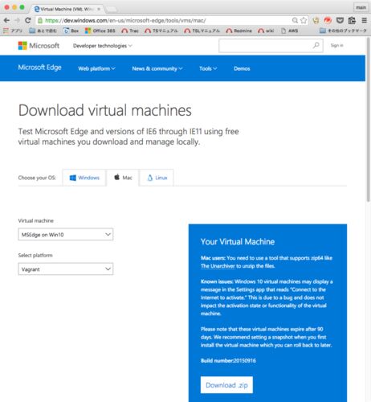
Task: Open the other bookmarks folder
Action: pyautogui.click(x=343, y=31)
